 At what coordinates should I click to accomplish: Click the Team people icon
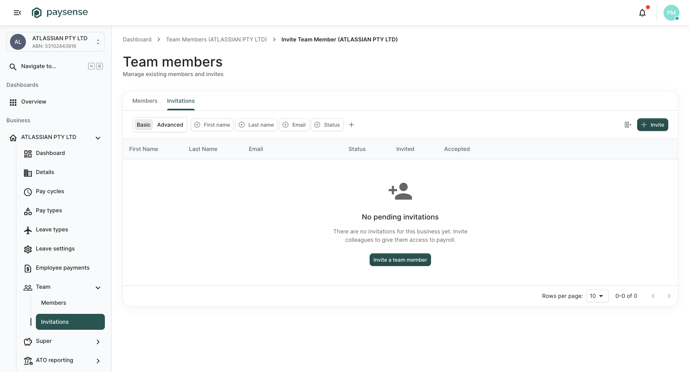[28, 287]
